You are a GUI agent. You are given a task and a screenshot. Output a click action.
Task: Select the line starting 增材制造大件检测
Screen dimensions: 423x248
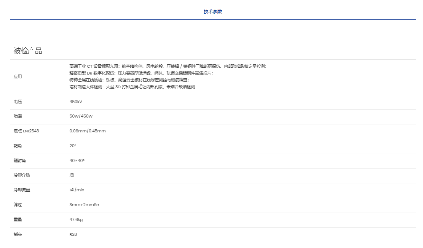132,87
